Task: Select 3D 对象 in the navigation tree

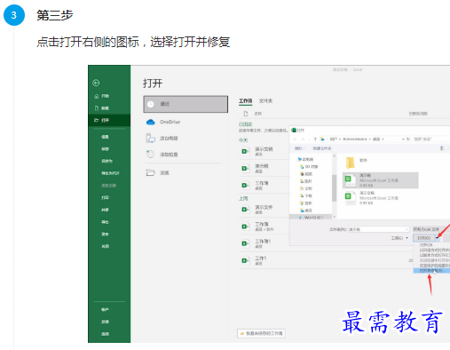Action: [x=309, y=167]
